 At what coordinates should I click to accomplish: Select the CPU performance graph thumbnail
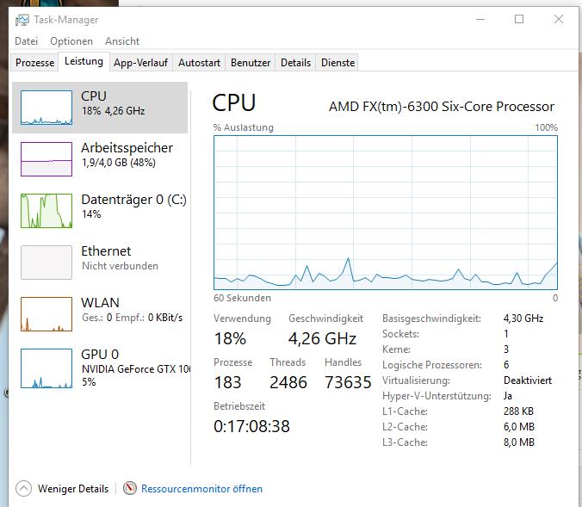tap(46, 108)
